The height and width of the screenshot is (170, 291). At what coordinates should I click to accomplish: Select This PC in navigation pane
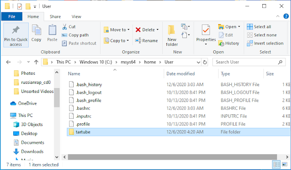coord(25,116)
